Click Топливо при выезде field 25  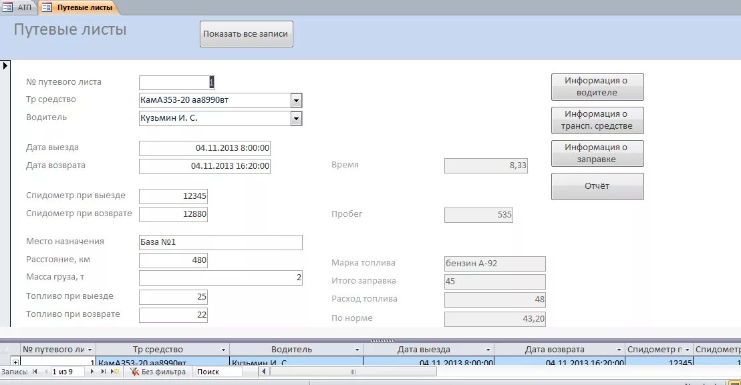[x=174, y=297]
